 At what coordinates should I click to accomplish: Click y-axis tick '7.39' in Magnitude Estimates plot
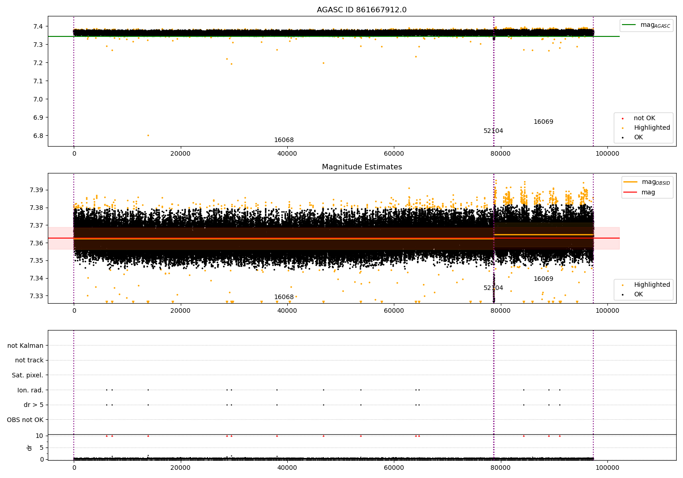tap(36, 190)
